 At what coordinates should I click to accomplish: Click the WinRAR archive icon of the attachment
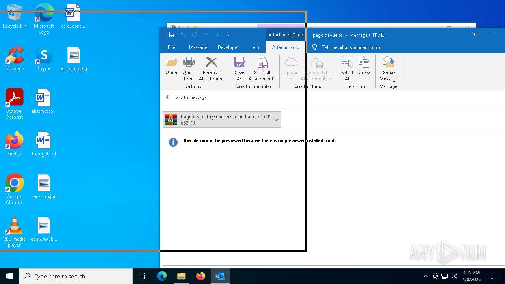click(171, 120)
